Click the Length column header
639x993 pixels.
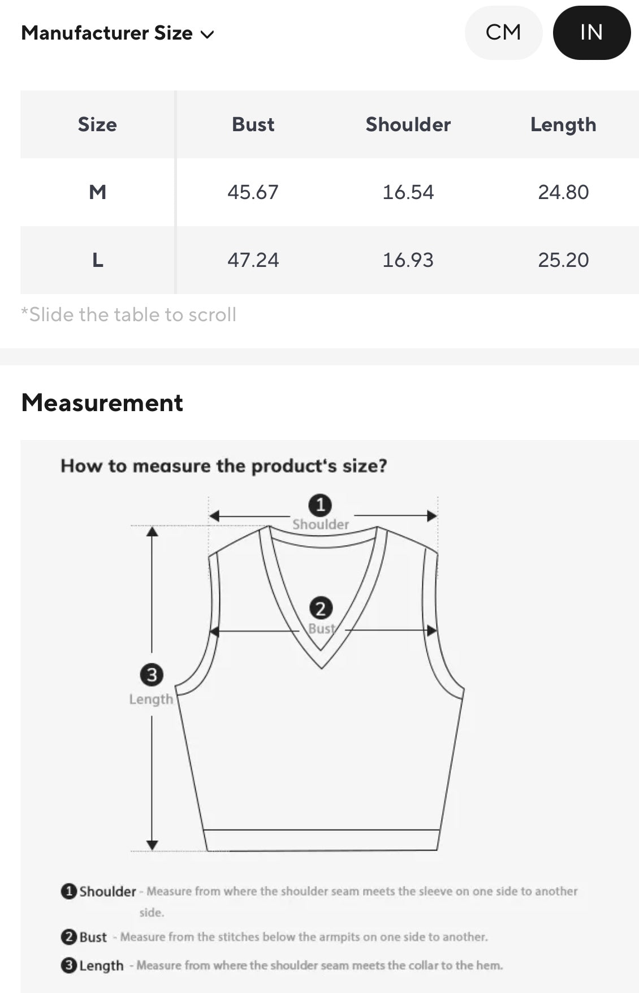click(x=563, y=124)
